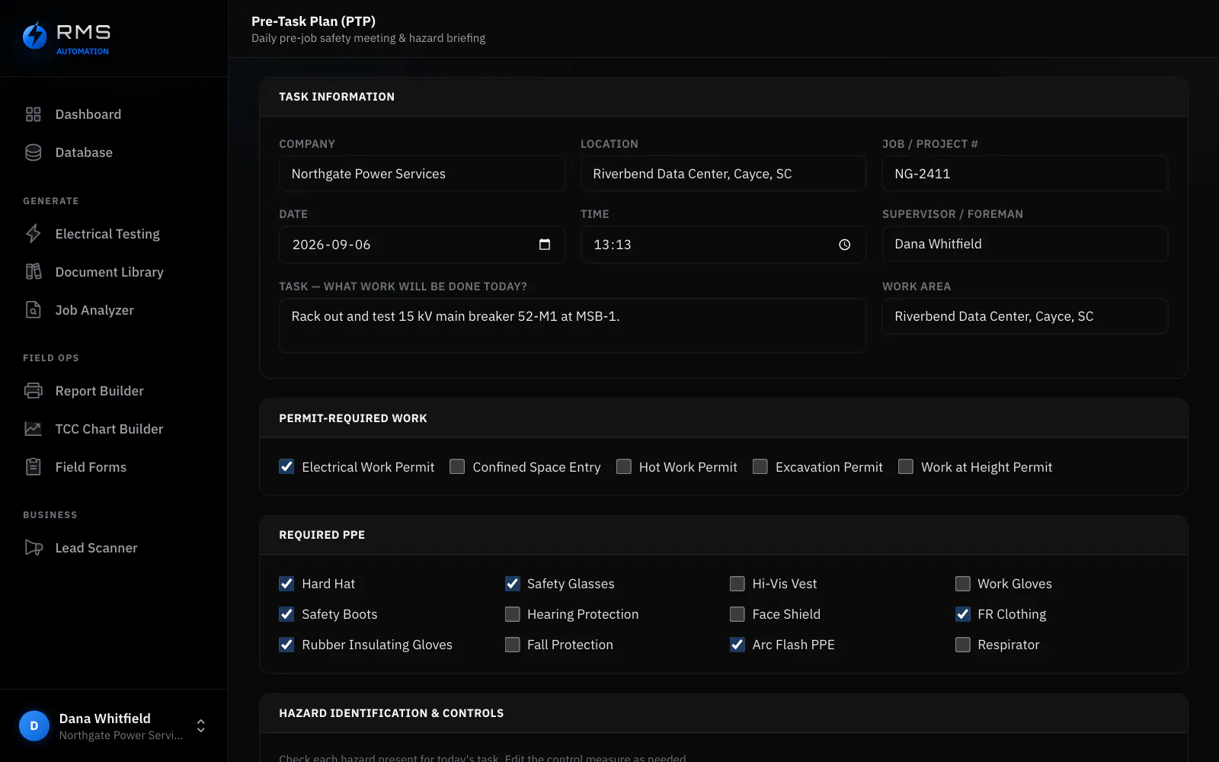Click the RMS Automation lightning logo

34,35
